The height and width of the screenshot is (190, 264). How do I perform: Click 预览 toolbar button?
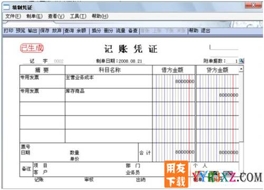pyautogui.click(x=21, y=31)
